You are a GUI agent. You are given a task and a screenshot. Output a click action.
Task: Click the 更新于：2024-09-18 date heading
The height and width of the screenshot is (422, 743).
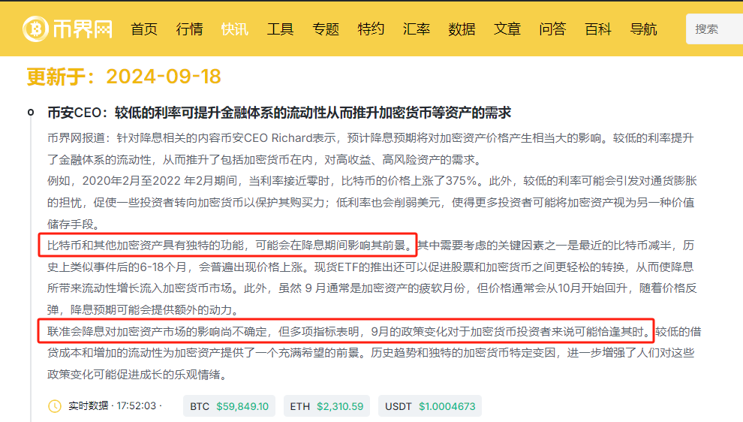point(124,77)
